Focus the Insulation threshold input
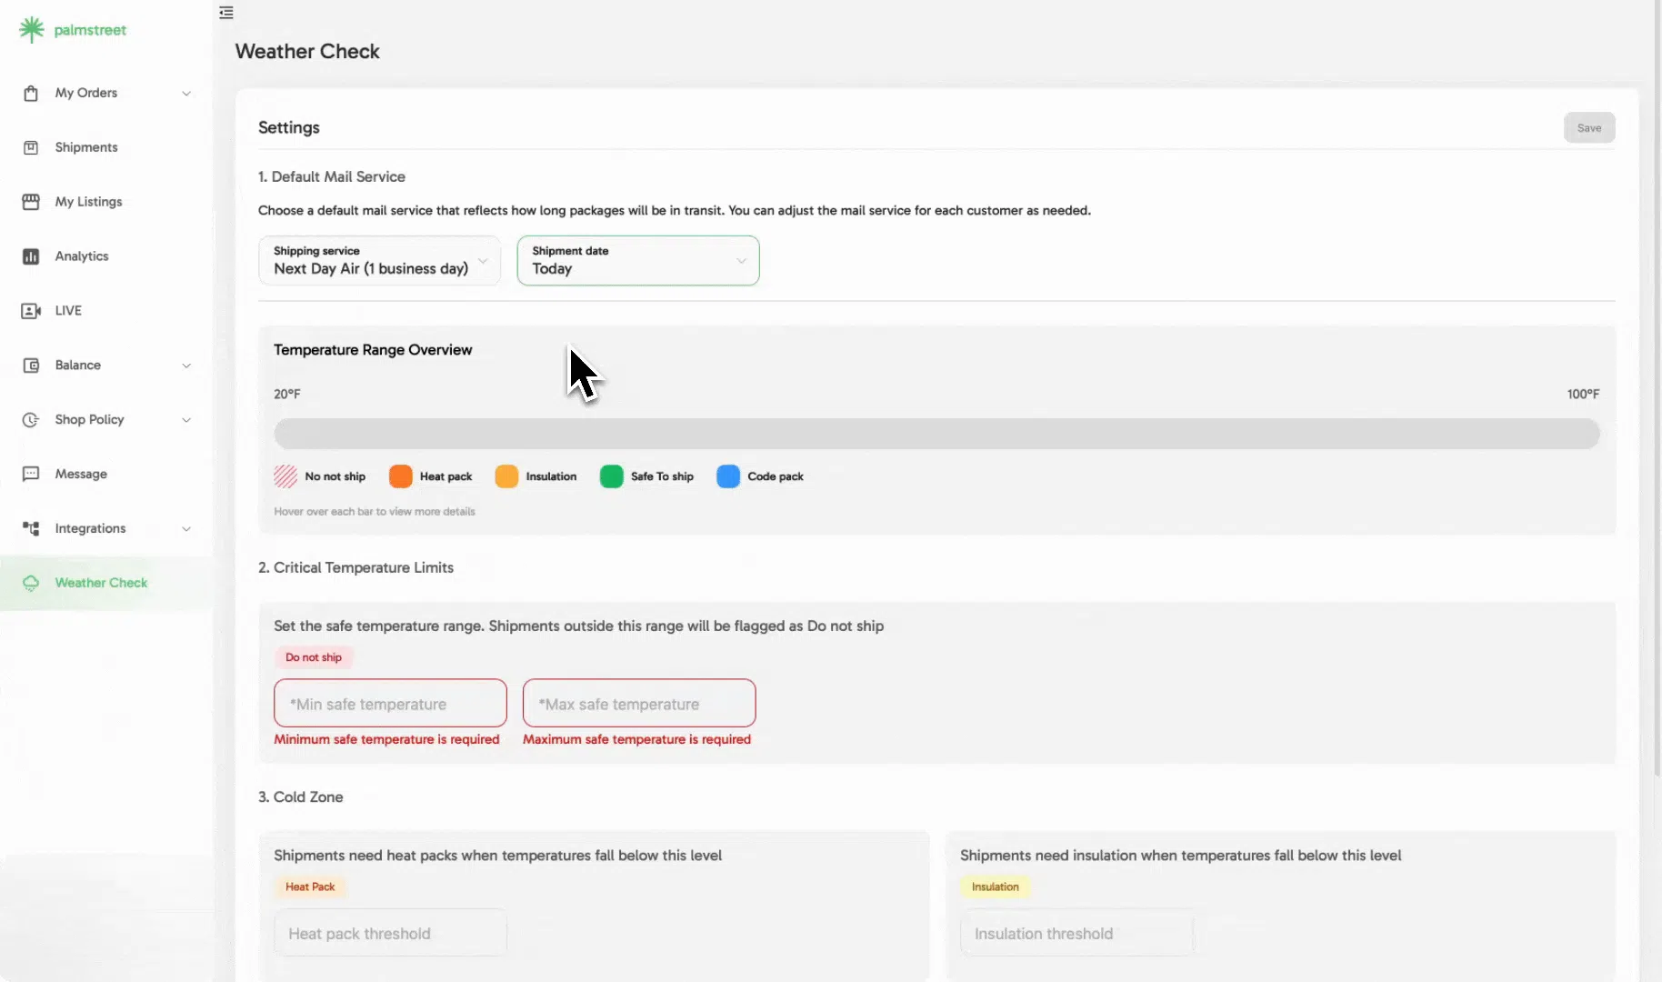The height and width of the screenshot is (982, 1662). (1076, 933)
